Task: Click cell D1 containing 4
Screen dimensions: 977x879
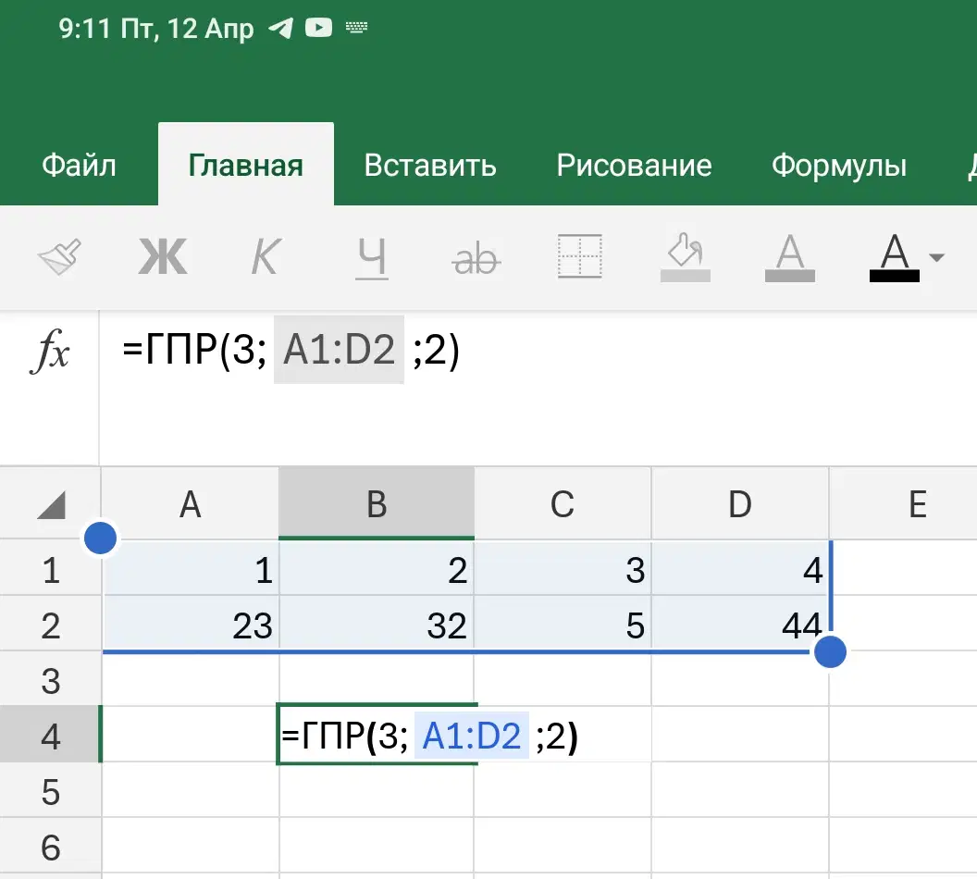Action: (x=740, y=569)
